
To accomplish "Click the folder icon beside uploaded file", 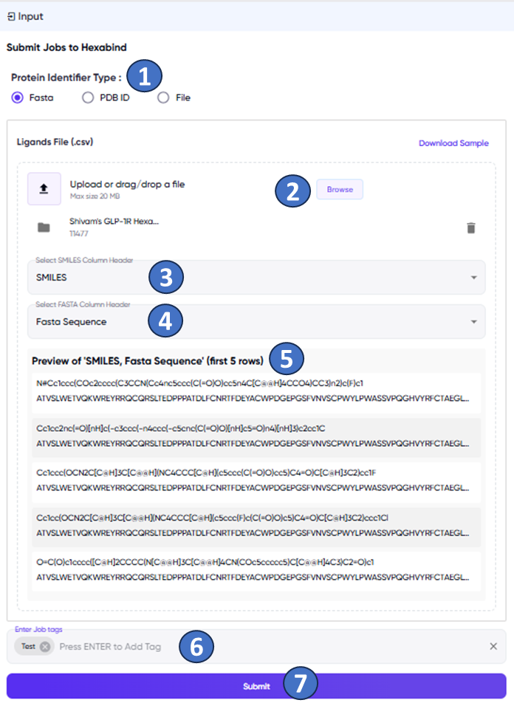I will pyautogui.click(x=44, y=227).
